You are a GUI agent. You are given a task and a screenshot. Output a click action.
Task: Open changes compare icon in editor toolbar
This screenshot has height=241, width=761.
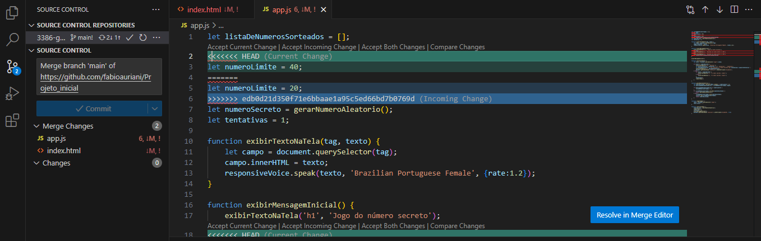[690, 10]
